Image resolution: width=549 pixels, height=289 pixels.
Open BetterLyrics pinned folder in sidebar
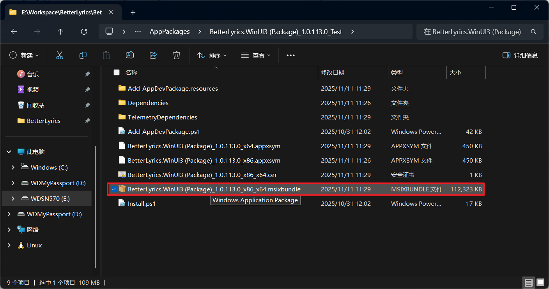point(44,121)
